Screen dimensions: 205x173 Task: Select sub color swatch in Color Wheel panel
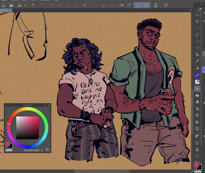[x=11, y=146]
